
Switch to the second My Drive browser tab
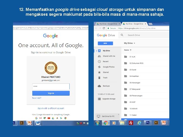coord(134,24)
